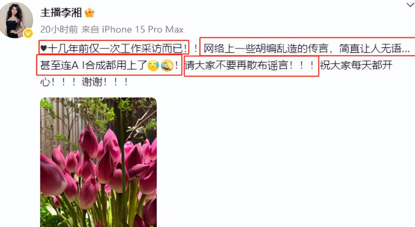Open the pink tulip photo thumbnail
This screenshot has width=415, height=227.
[99, 162]
